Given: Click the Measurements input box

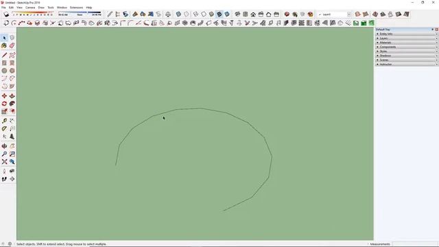Looking at the screenshot, I should tap(415, 244).
